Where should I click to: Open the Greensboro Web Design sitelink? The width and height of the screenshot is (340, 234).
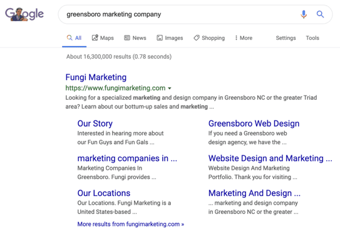click(x=254, y=124)
